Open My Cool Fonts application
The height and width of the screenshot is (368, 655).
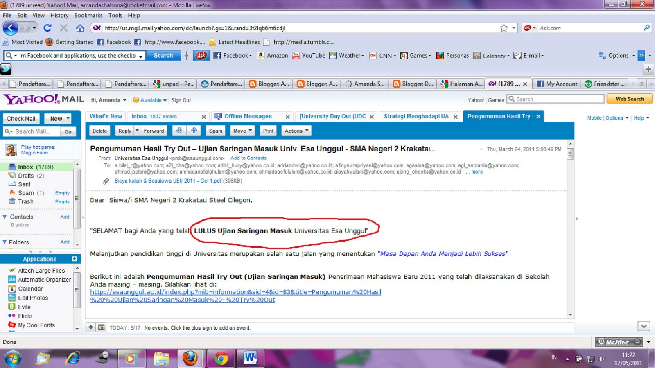coord(32,325)
